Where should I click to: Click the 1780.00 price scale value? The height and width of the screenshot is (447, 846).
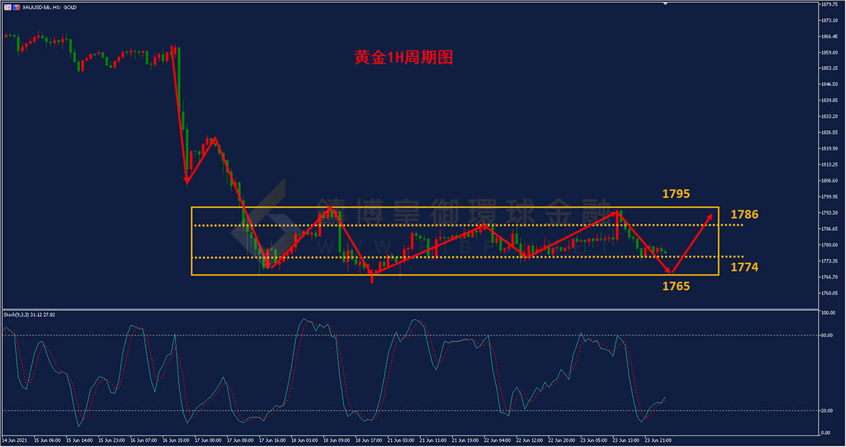[829, 245]
